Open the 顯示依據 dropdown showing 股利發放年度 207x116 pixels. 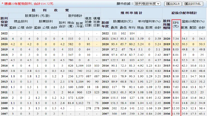[x=147, y=4]
